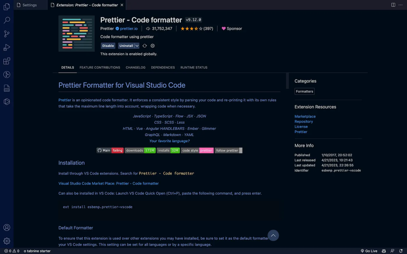407x254 pixels.
Task: Open Manage gear at sidebar bottom
Action: tap(7, 241)
